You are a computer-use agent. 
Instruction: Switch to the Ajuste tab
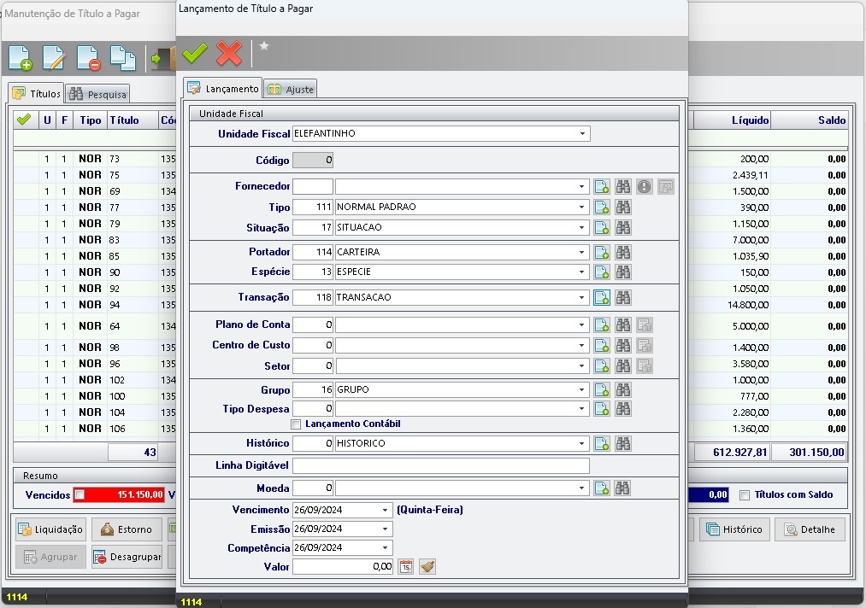click(x=291, y=89)
